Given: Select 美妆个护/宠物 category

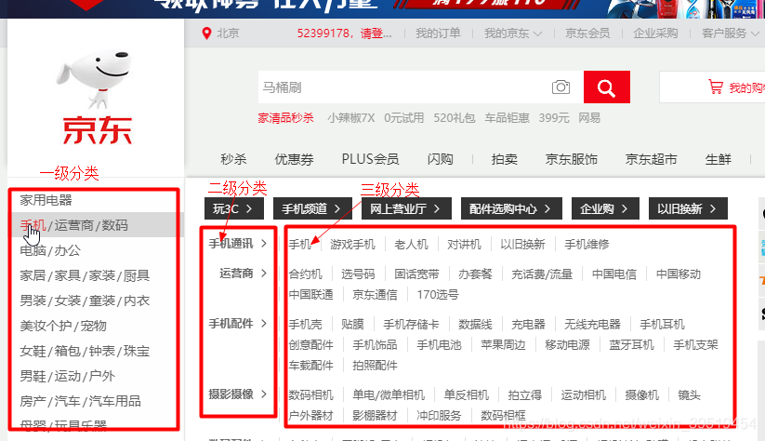Looking at the screenshot, I should [63, 326].
